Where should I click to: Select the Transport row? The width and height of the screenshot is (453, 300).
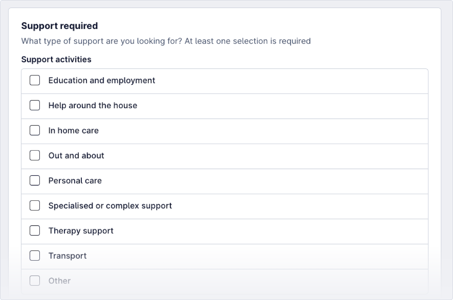coord(198,256)
